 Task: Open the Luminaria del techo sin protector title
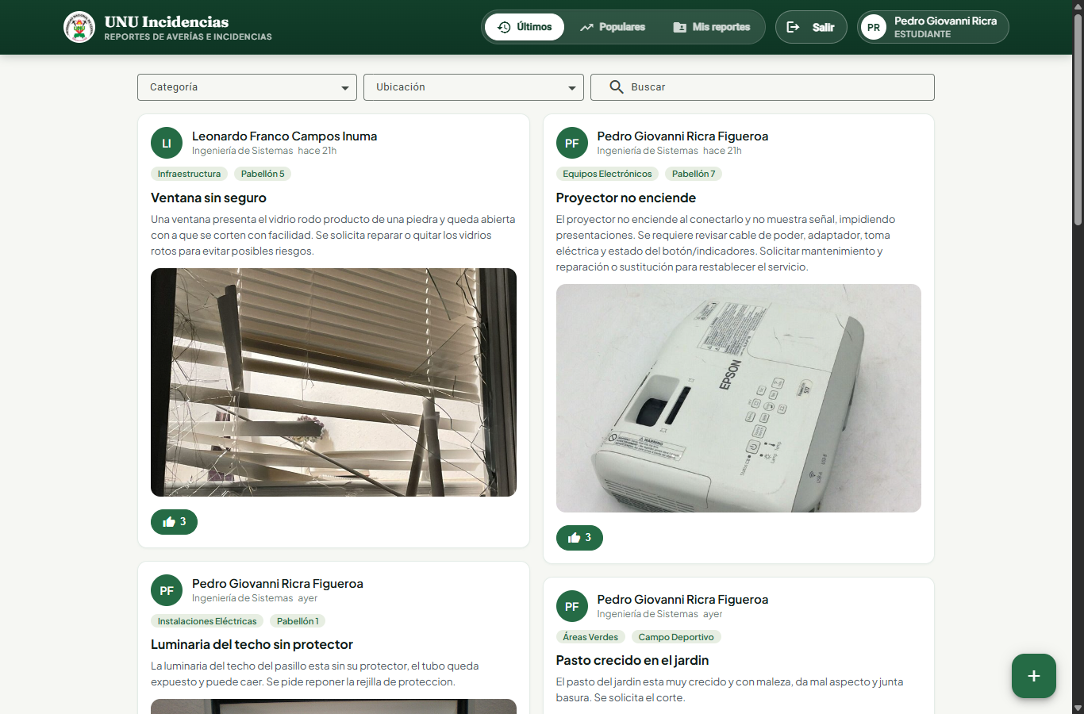(252, 644)
